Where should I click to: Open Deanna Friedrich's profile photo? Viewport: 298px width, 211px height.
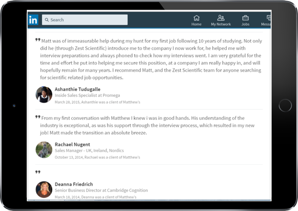[x=44, y=189]
